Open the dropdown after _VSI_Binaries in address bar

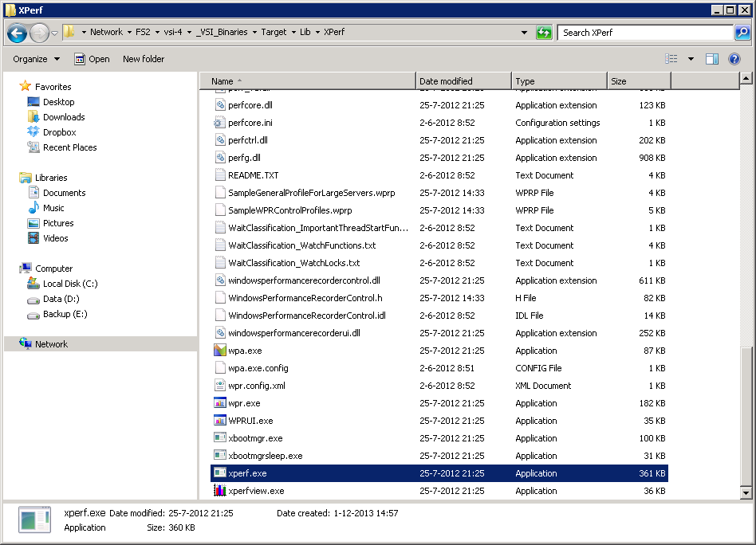254,33
